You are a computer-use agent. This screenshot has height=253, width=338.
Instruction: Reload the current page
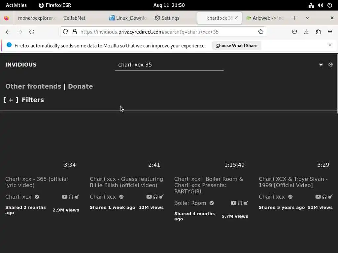point(32,32)
